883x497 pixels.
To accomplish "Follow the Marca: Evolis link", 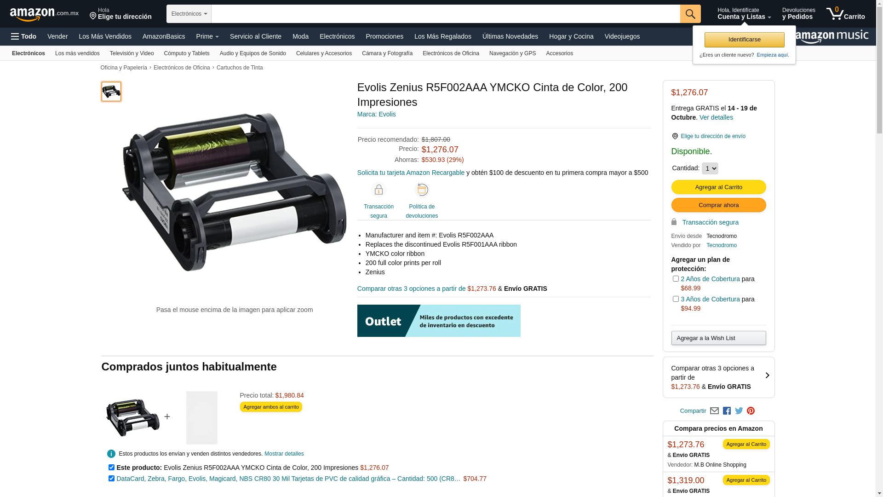I will 376,114.
